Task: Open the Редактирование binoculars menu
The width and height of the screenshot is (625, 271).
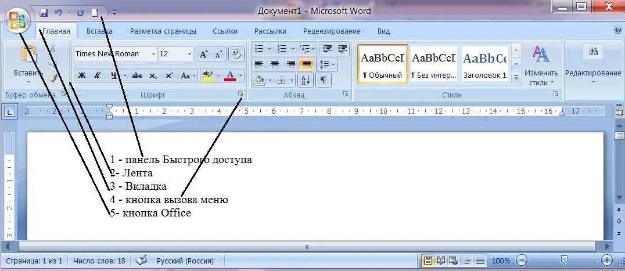Action: click(593, 64)
